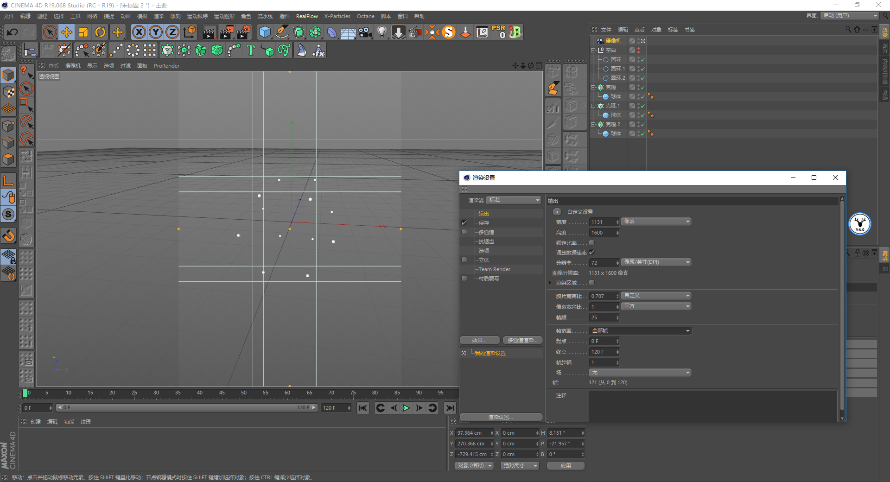This screenshot has width=890, height=482.
Task: Select the Live Selection tool
Action: click(x=50, y=32)
